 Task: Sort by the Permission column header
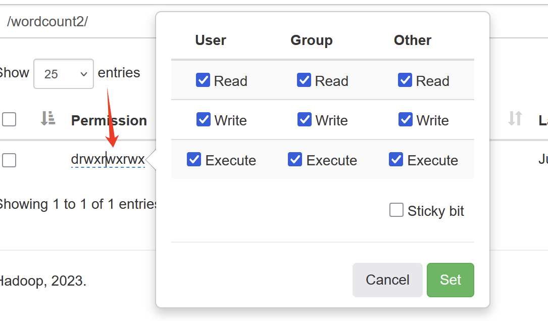click(x=109, y=120)
